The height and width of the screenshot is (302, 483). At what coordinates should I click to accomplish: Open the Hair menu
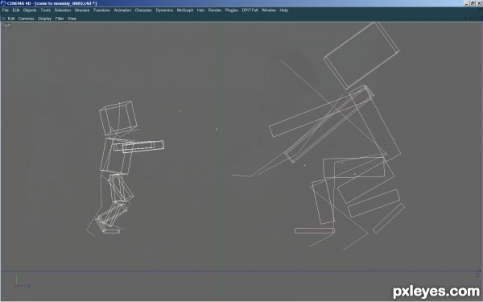click(200, 10)
